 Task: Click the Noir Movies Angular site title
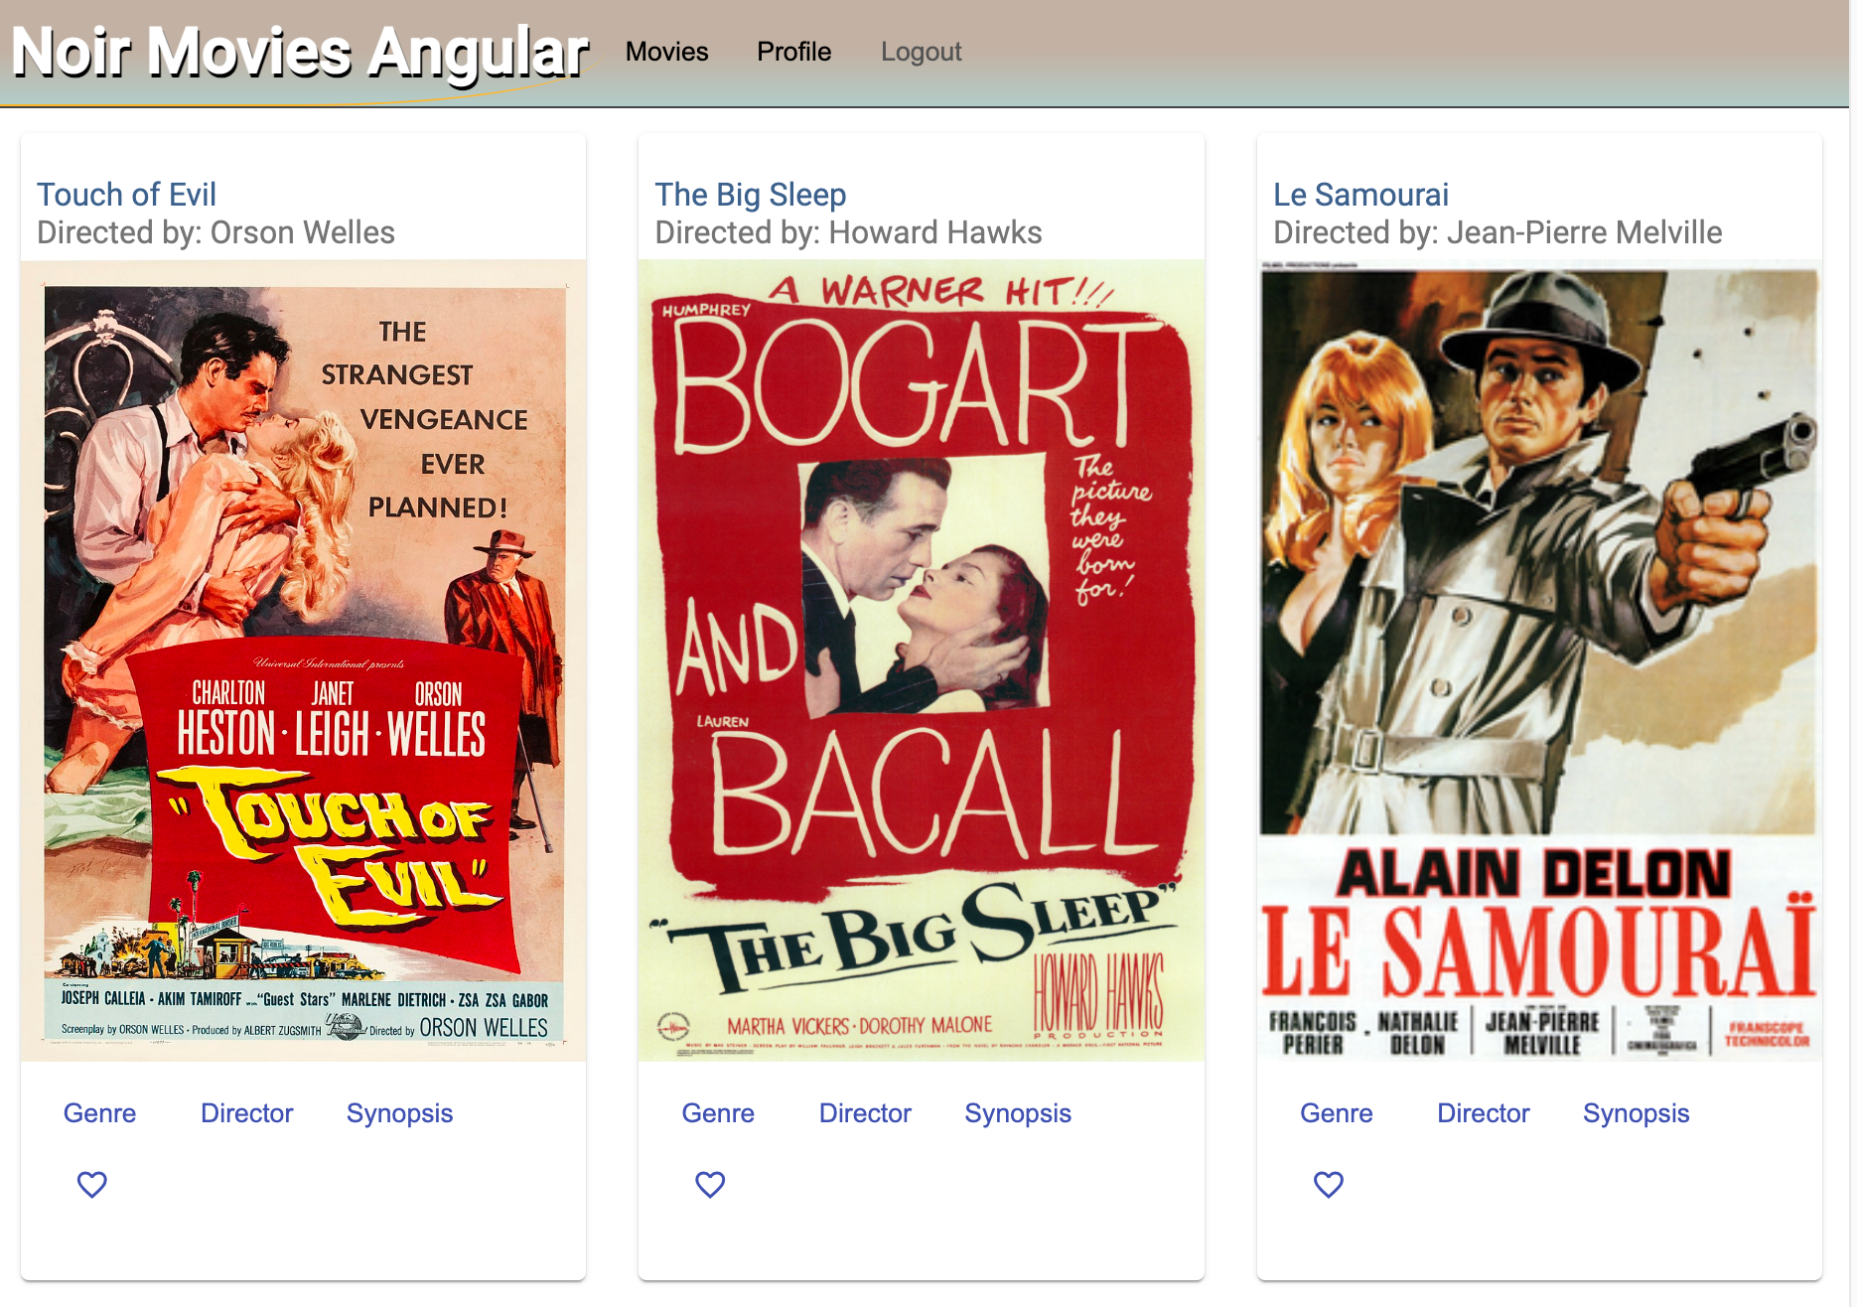300,52
